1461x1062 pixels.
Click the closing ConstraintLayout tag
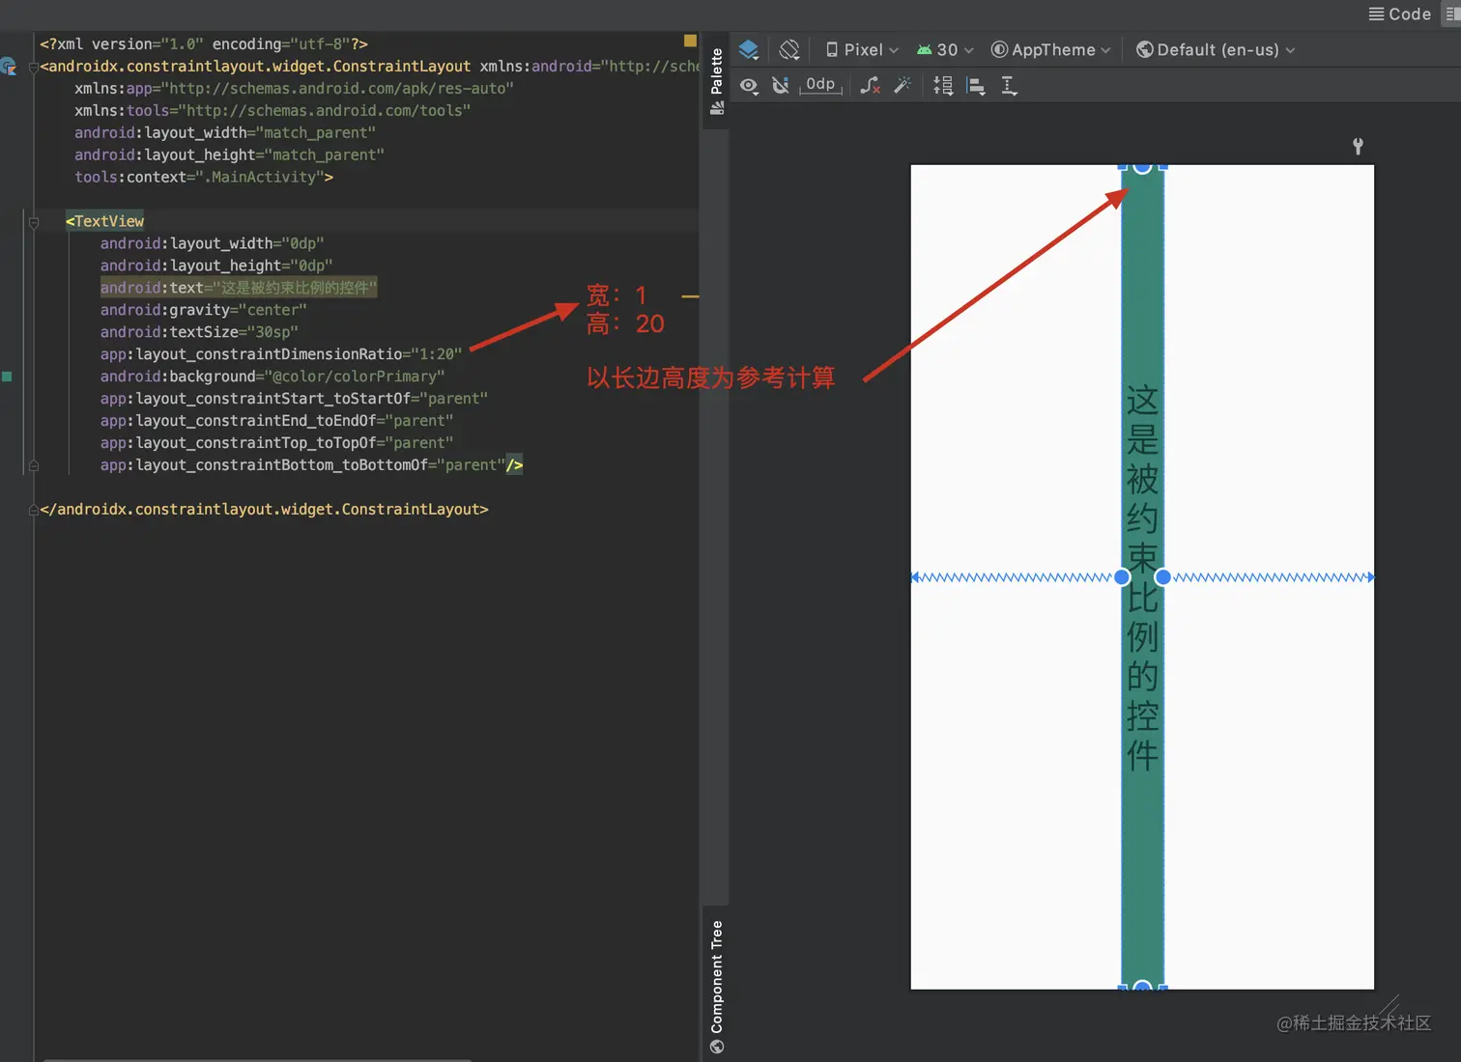[264, 509]
